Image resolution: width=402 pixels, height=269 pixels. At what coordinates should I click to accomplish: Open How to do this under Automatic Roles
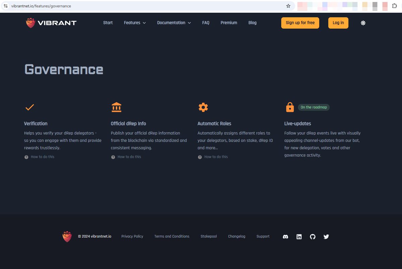(216, 157)
